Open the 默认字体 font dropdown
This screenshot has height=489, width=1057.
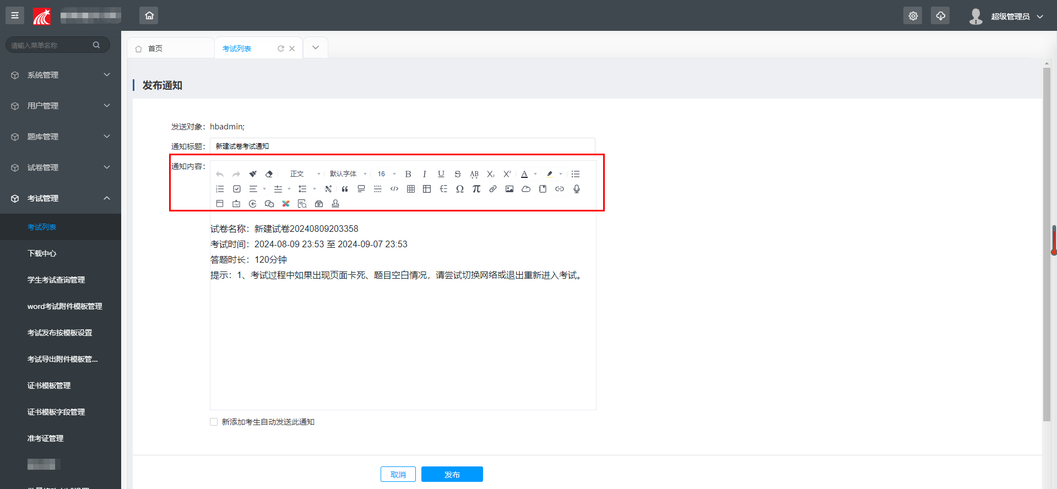pos(348,174)
